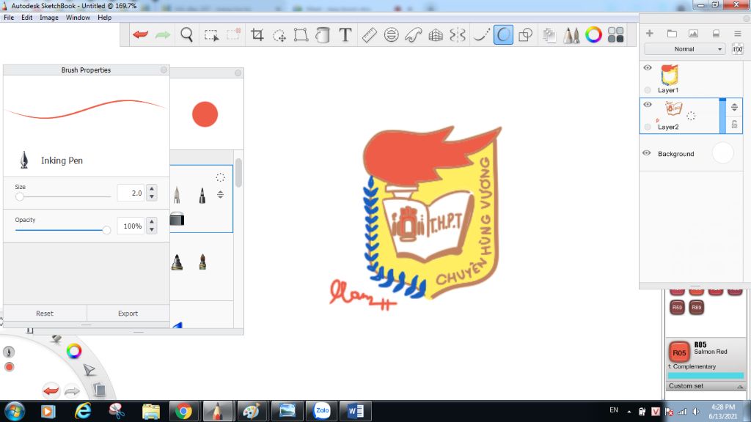Viewport: 751px width, 422px height.
Task: Expand the Custom set section
Action: pos(705,385)
